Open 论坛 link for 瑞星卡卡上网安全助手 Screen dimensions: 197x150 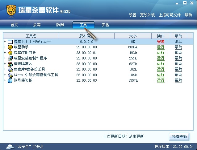pos(178,42)
